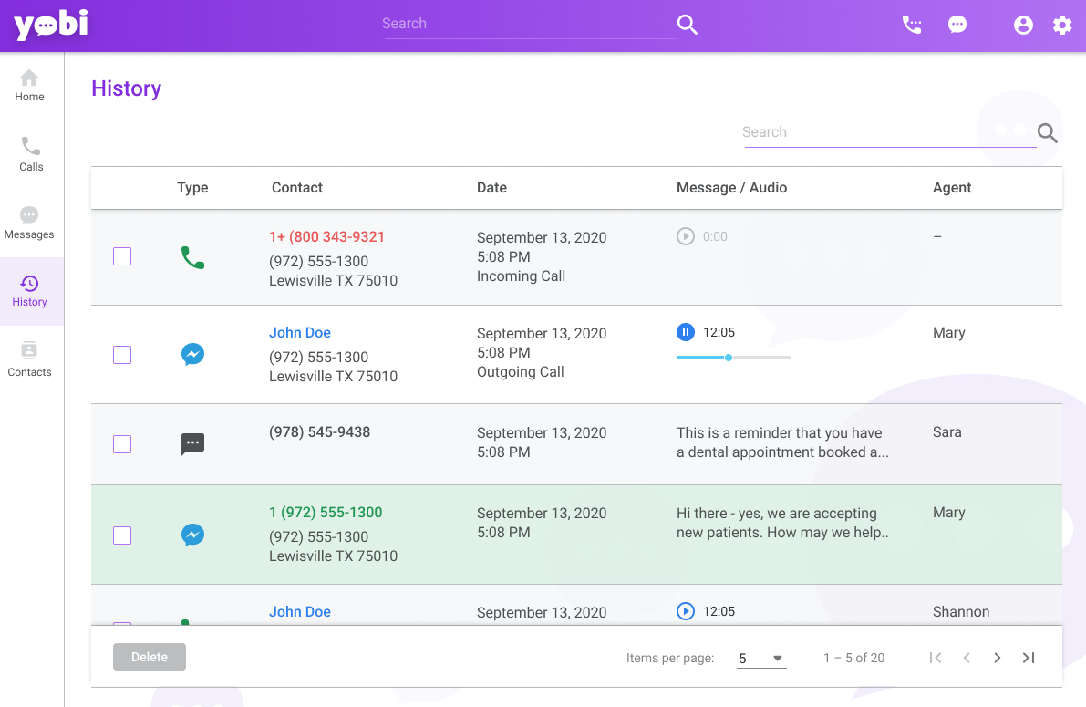Click the audio progress slider in Mary's row
The width and height of the screenshot is (1086, 707).
tap(733, 358)
